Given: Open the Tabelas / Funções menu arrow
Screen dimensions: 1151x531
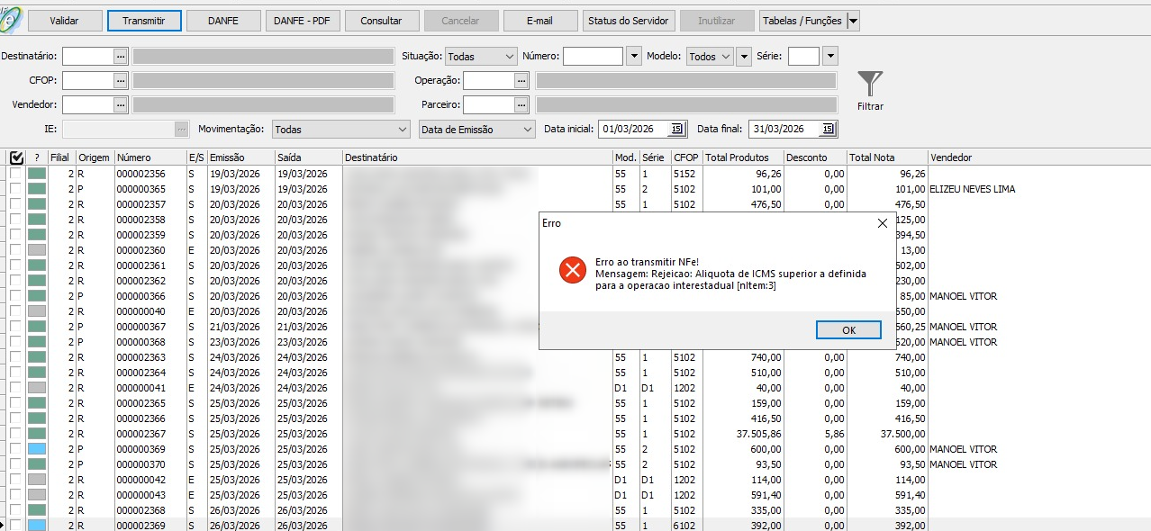Looking at the screenshot, I should pyautogui.click(x=853, y=21).
